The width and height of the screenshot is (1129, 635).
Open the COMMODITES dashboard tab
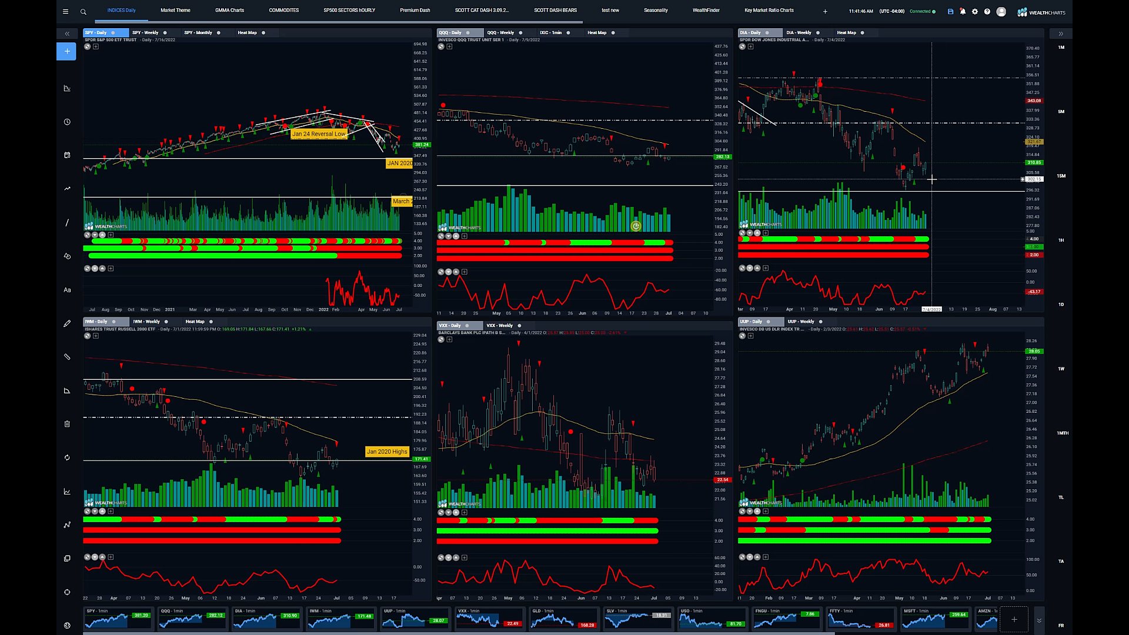[x=284, y=10]
